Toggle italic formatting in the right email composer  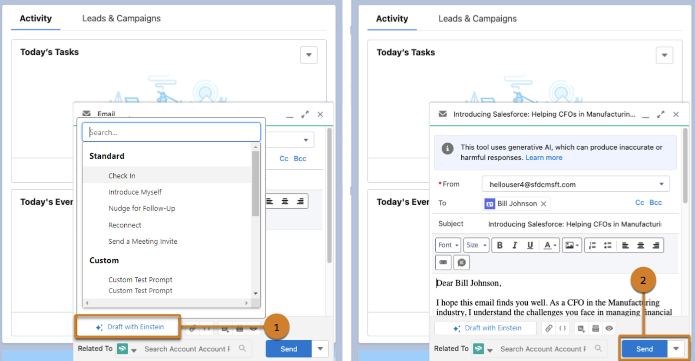point(515,245)
